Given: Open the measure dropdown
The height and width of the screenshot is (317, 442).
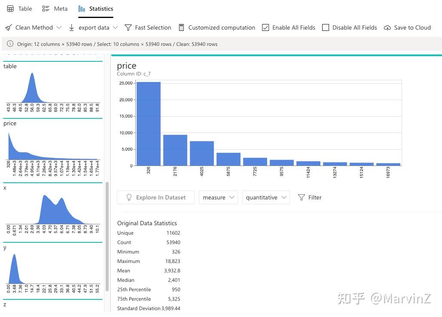Looking at the screenshot, I should (218, 197).
